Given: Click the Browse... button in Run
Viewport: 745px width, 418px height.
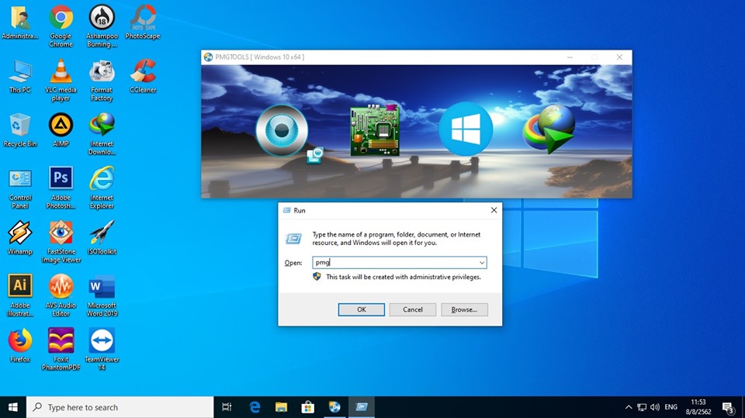Looking at the screenshot, I should pyautogui.click(x=464, y=309).
